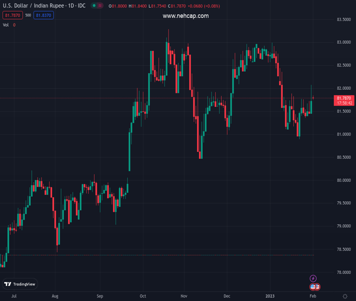356x301 pixels.
Task: Select the Vol indicator legend
Action: pos(6,25)
